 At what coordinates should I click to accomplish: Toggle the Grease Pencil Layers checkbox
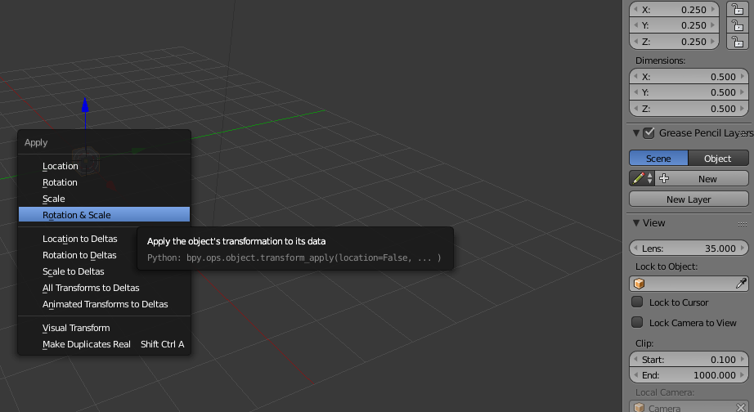(649, 132)
